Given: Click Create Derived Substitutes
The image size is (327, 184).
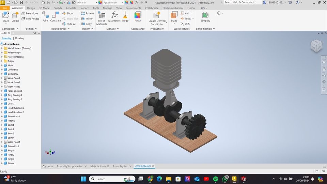Looking at the screenshot, I should (x=157, y=18).
